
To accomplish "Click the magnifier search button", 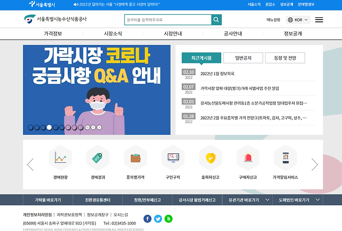I will coord(216,20).
